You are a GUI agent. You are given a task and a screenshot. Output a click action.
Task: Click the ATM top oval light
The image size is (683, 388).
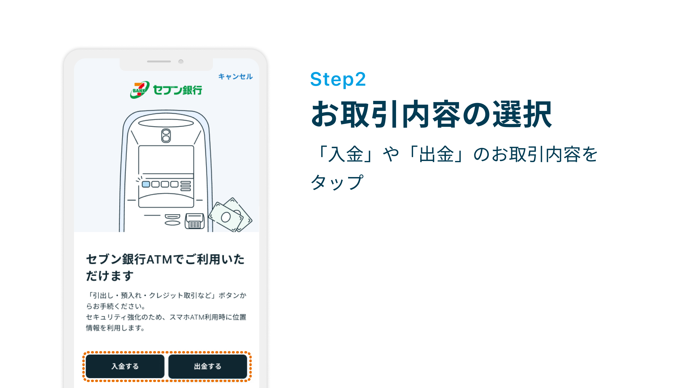[166, 123]
